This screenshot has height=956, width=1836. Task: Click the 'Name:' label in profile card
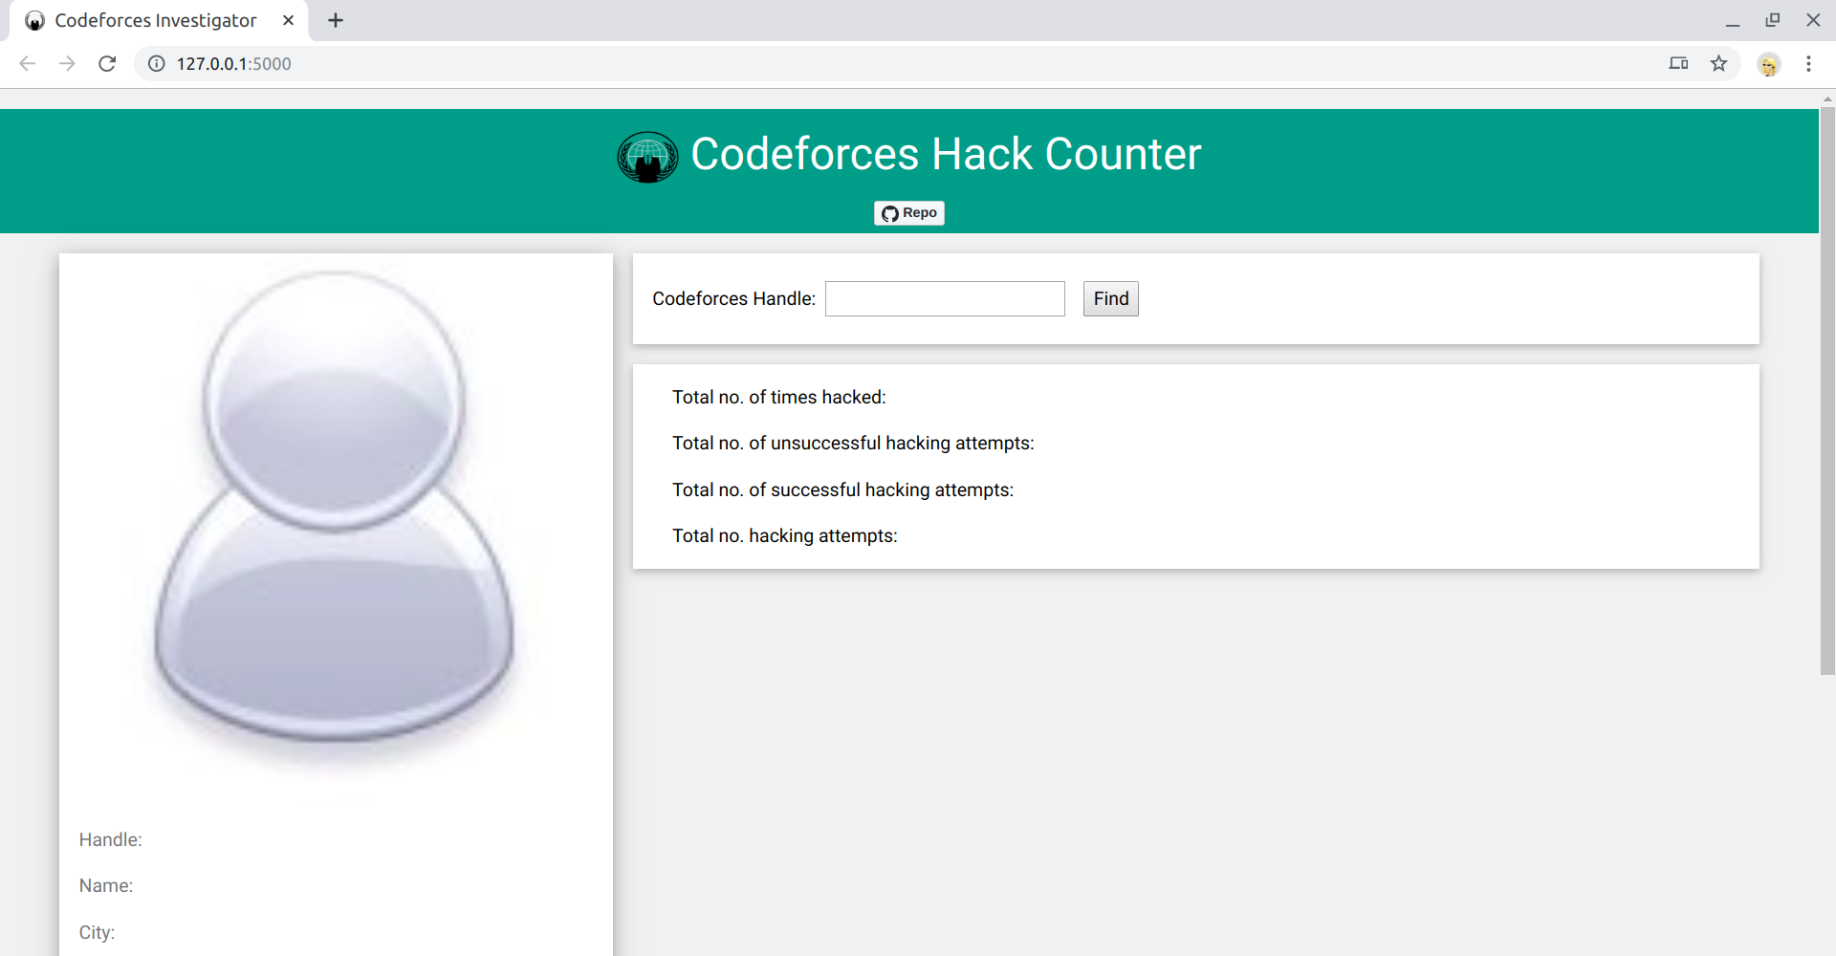point(106,885)
